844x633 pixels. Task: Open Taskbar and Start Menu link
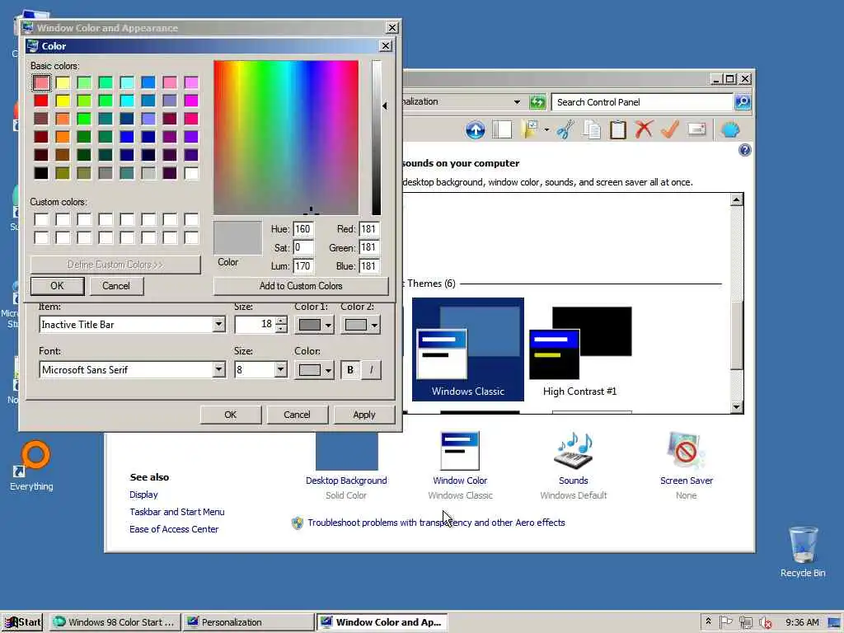[177, 512]
